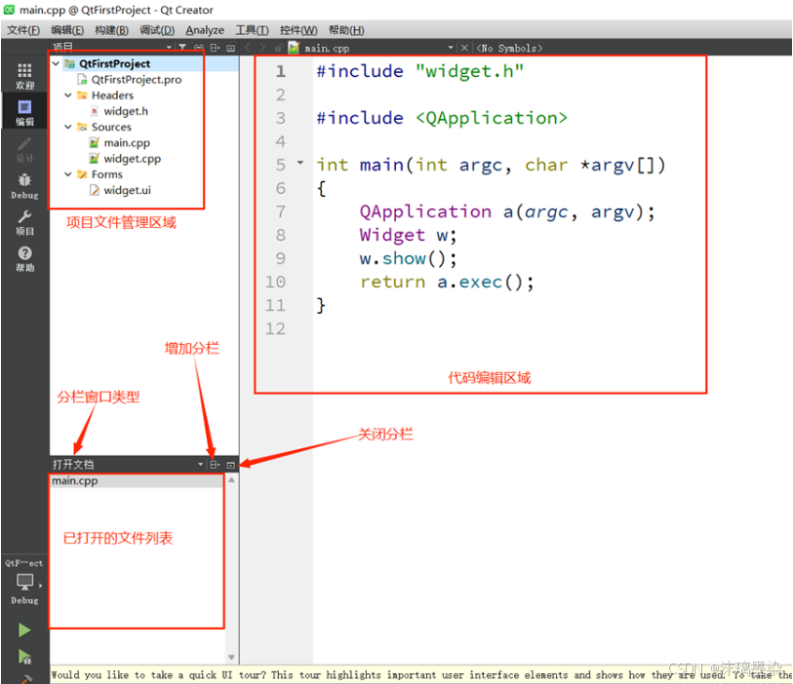The image size is (793, 684).
Task: Open the 帮助(H) menu
Action: pos(346,30)
